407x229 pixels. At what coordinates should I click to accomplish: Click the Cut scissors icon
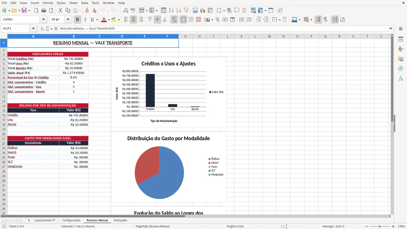click(60, 11)
